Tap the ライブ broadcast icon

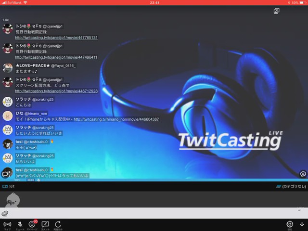pyautogui.click(x=7, y=224)
